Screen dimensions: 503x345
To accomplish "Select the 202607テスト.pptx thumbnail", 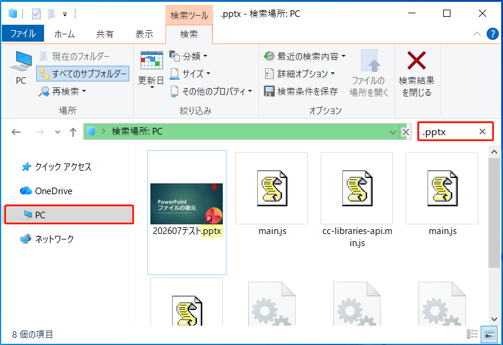I will coord(187,204).
